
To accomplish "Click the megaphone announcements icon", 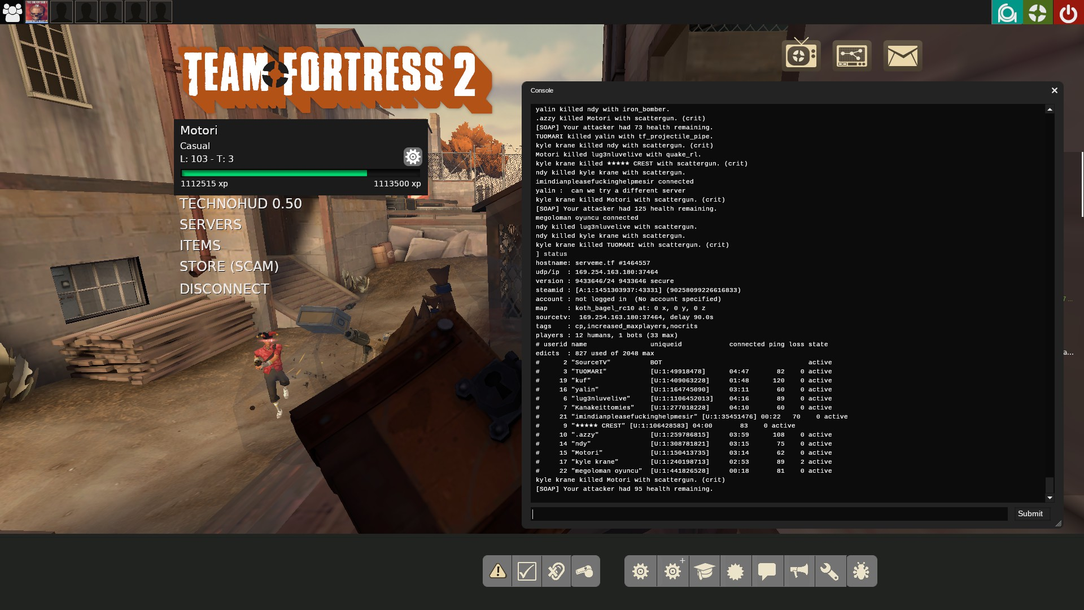I will coord(799,571).
